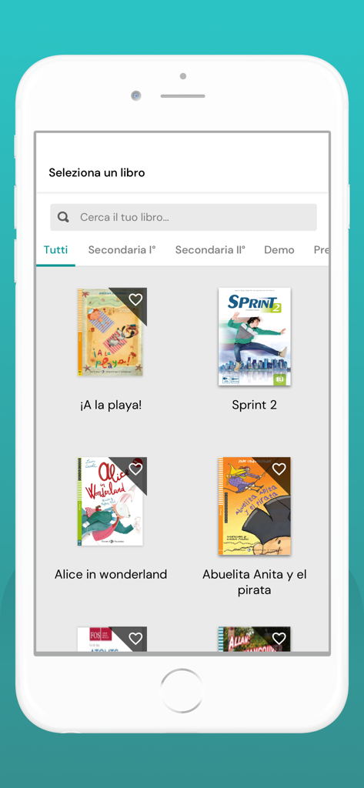Click the Sprint 2 title text
This screenshot has height=788, width=364.
pyautogui.click(x=255, y=405)
